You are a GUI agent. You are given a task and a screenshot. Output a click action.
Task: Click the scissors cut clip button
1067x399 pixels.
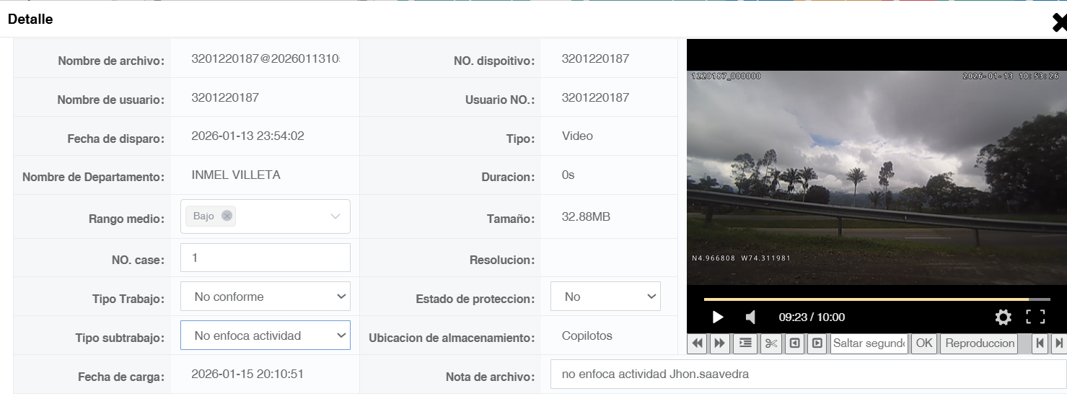(770, 343)
